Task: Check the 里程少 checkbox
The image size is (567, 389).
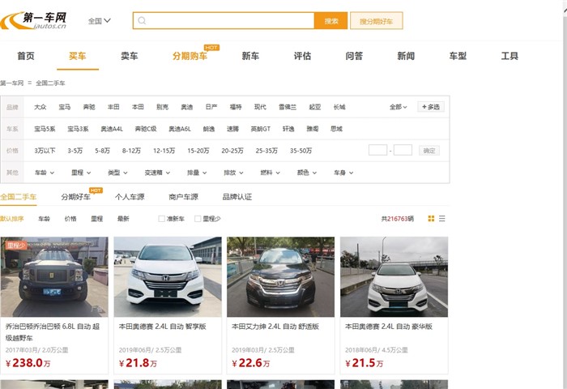Action: pos(198,219)
